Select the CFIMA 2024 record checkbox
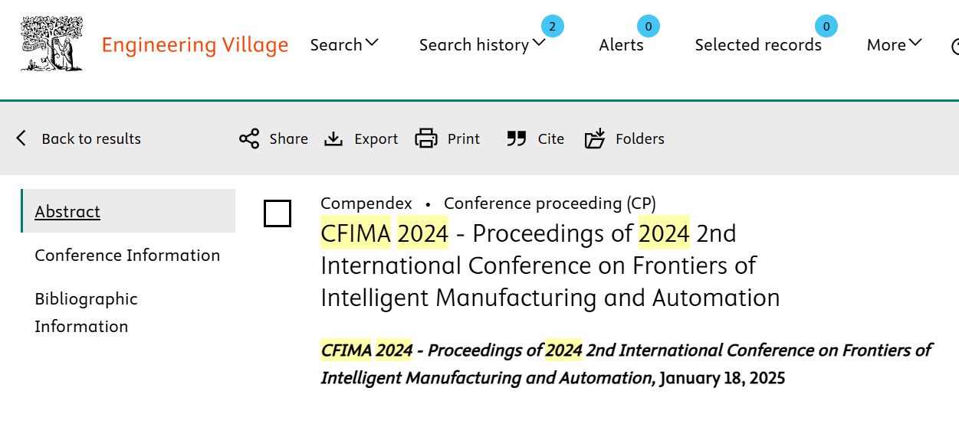 click(x=278, y=213)
